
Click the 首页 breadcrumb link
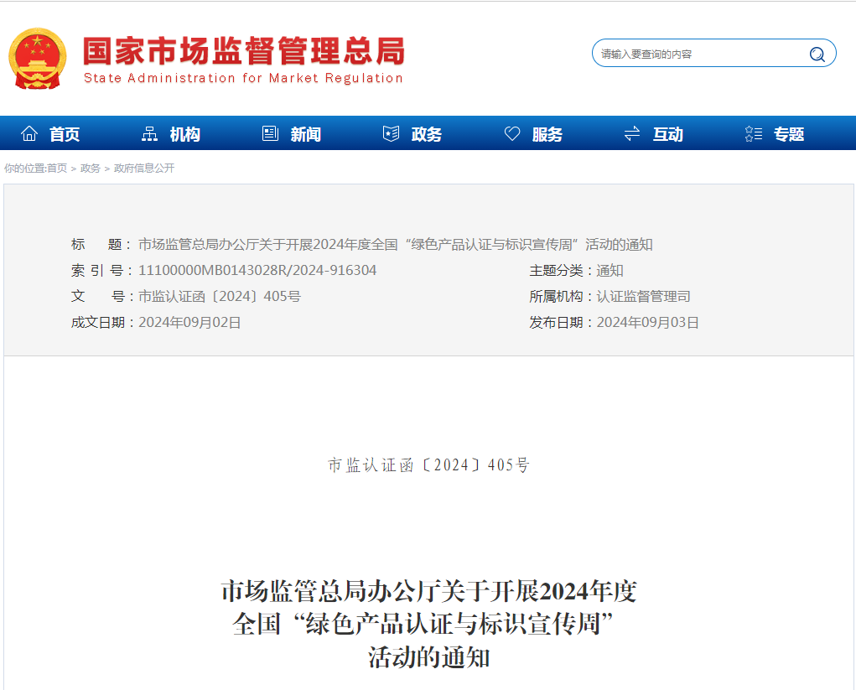pos(57,169)
